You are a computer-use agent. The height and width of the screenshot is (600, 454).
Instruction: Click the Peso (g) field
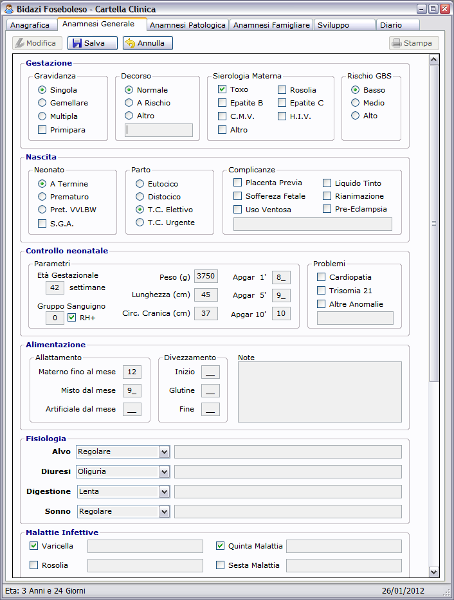[206, 277]
